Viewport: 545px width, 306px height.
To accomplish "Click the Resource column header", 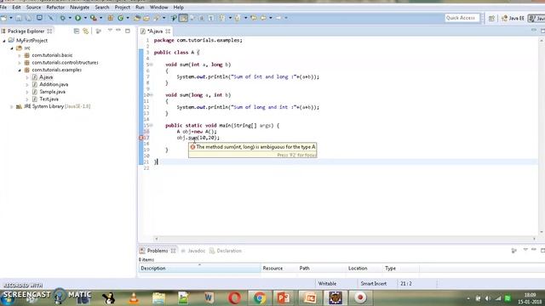I will click(278, 269).
